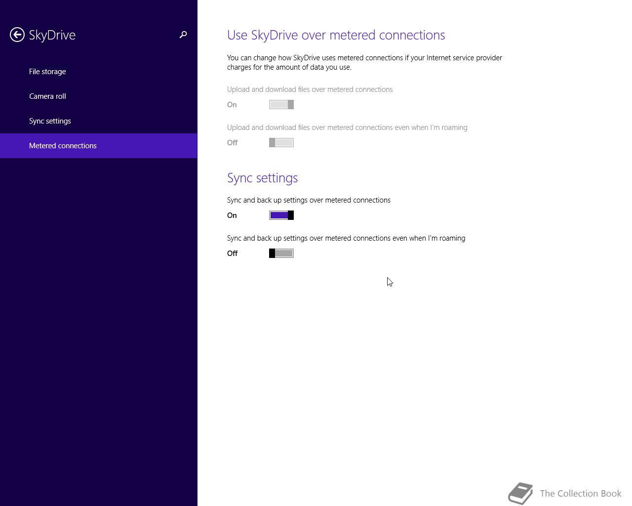Image resolution: width=632 pixels, height=506 pixels.
Task: Toggle upload and download over metered connections
Action: (x=281, y=105)
